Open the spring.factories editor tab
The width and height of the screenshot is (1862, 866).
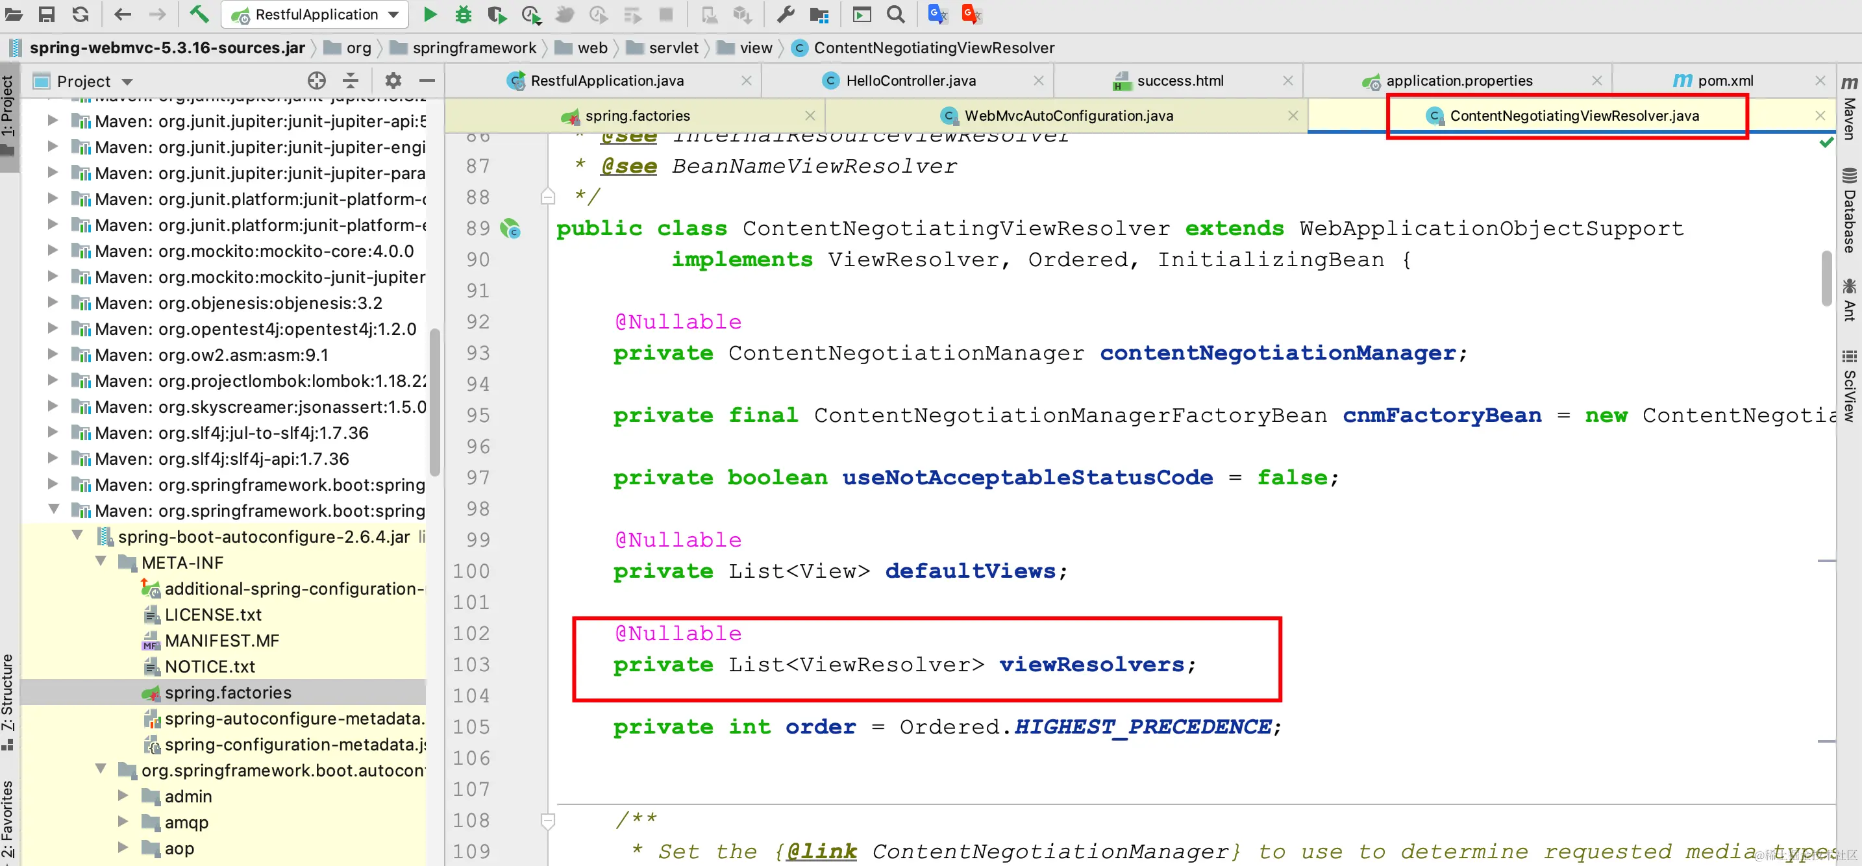pyautogui.click(x=637, y=116)
